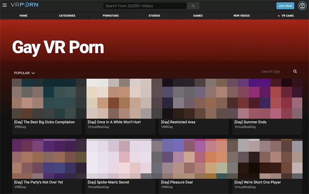Click VRBGay studio under Restricted Area
309x194 pixels.
point(167,127)
